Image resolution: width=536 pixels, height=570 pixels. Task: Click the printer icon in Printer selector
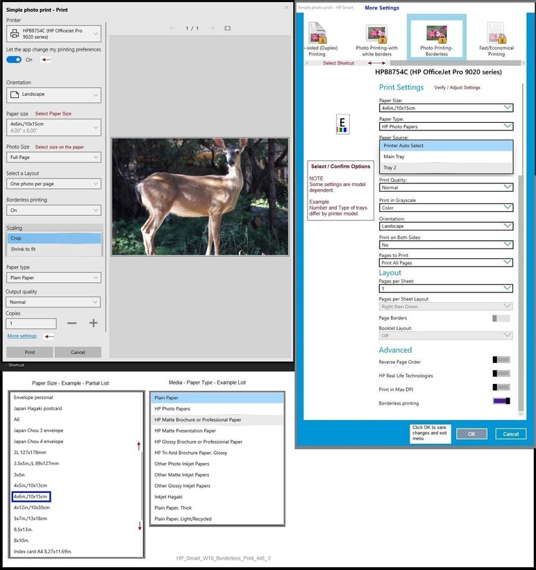coord(15,33)
